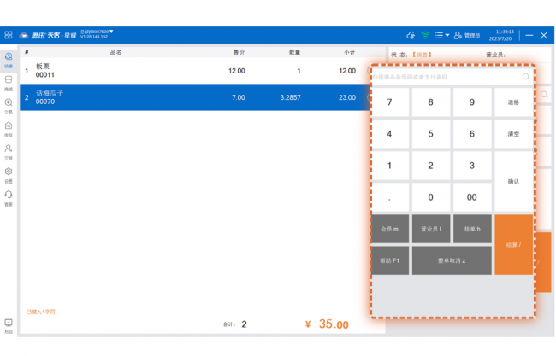Image resolution: width=556 pixels, height=356 pixels.
Task: Expand the hamburger list menu dropdown
Action: pyautogui.click(x=442, y=35)
